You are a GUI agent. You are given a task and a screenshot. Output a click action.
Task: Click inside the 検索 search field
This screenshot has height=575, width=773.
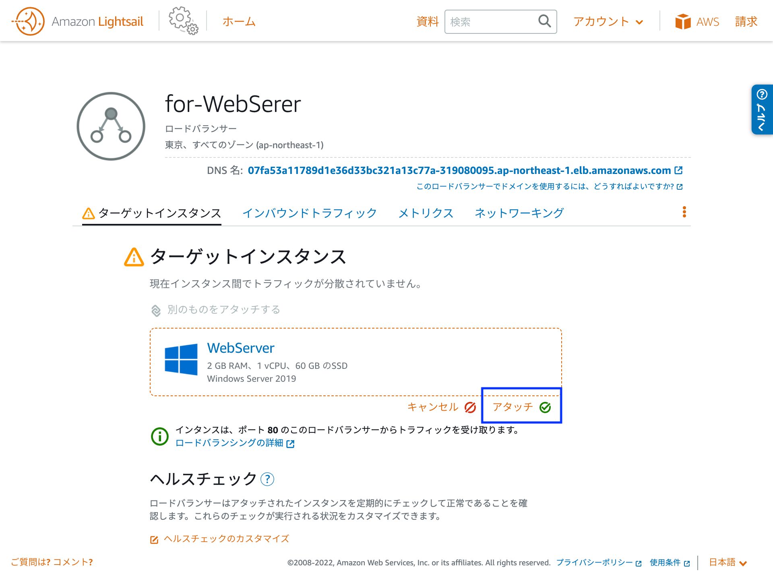[491, 21]
